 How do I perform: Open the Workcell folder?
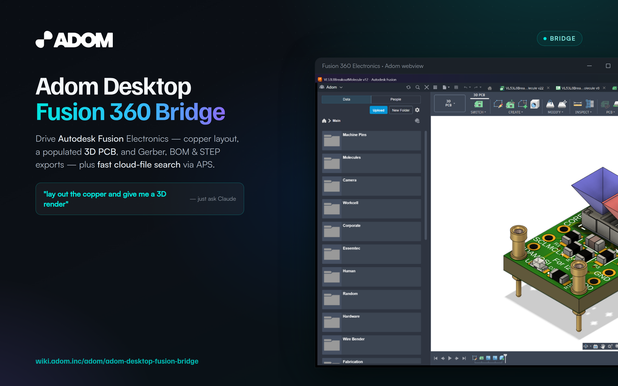coord(371,209)
